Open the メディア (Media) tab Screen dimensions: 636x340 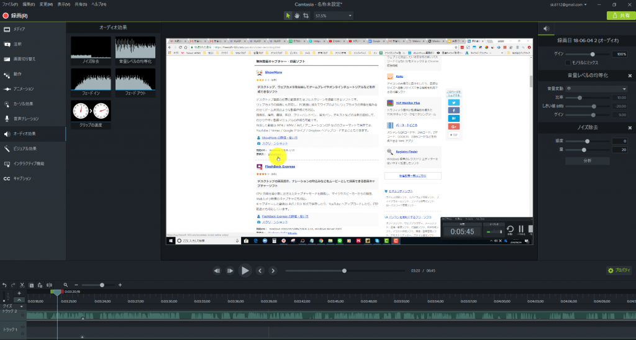click(x=32, y=29)
